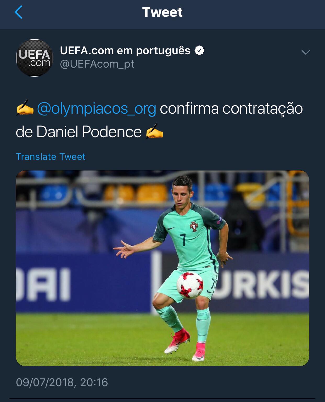Image resolution: width=325 pixels, height=402 pixels.
Task: Tap the Nike swoosh on the jersey
Action: 171,228
